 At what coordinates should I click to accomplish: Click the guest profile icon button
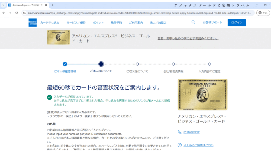pyautogui.click(x=263, y=13)
